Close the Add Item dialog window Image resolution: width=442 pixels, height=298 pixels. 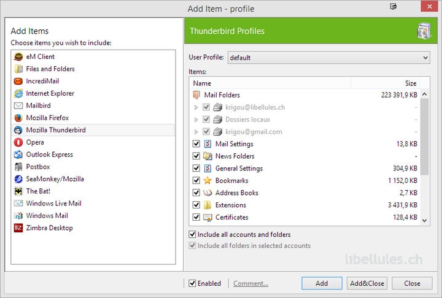(x=429, y=6)
